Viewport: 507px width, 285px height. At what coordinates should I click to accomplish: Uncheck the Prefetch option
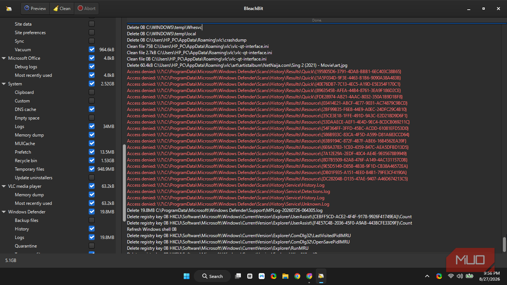[92, 152]
